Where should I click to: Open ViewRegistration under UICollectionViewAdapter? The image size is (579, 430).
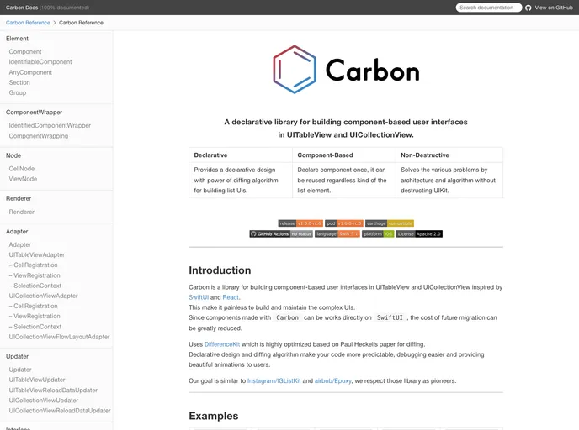pyautogui.click(x=35, y=316)
